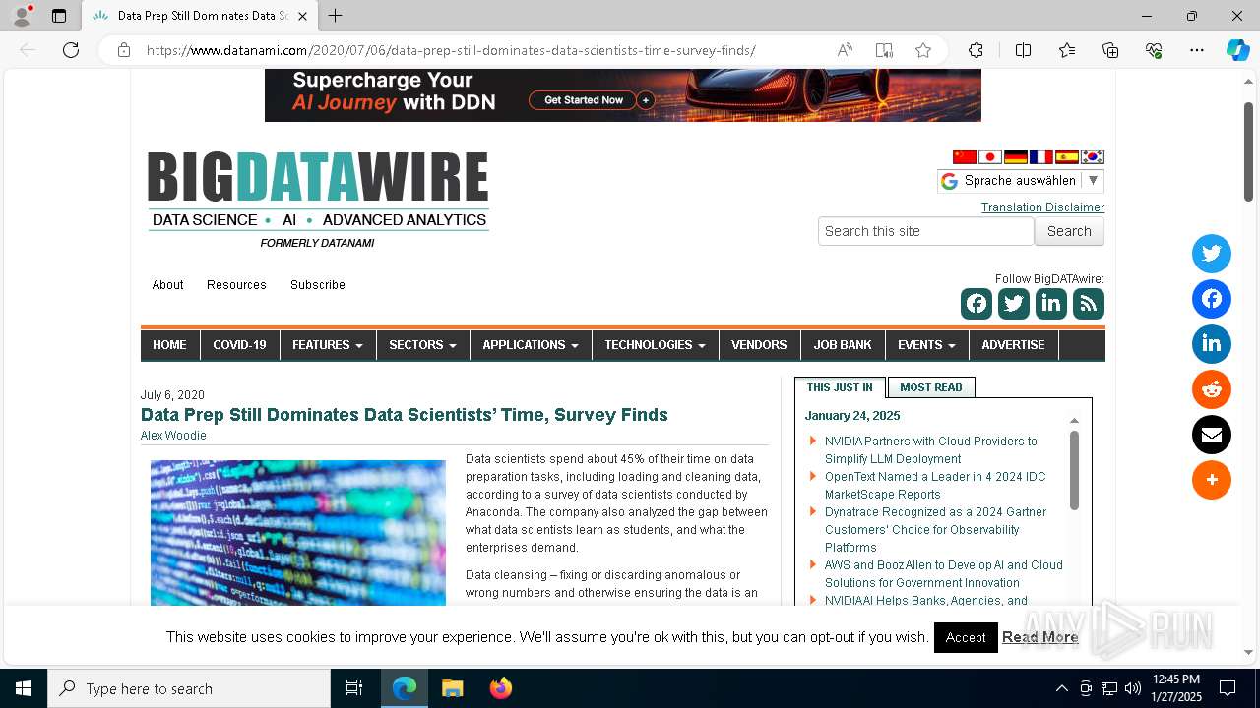The width and height of the screenshot is (1260, 708).
Task: Open the COVID-19 nav item
Action: point(239,345)
